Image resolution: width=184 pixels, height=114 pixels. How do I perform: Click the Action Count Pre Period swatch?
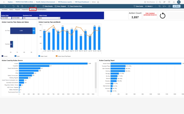(x=57, y=56)
